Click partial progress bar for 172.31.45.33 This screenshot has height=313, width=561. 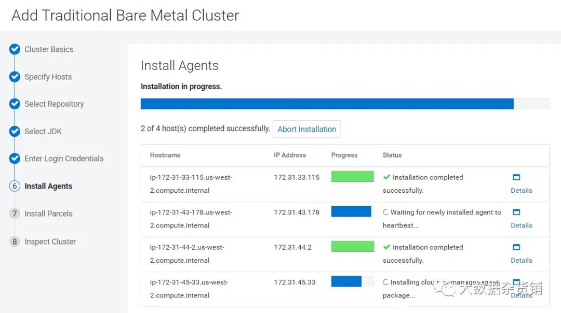(x=352, y=281)
